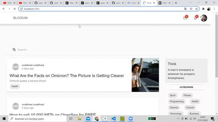Select the Science category chip

[174, 107]
